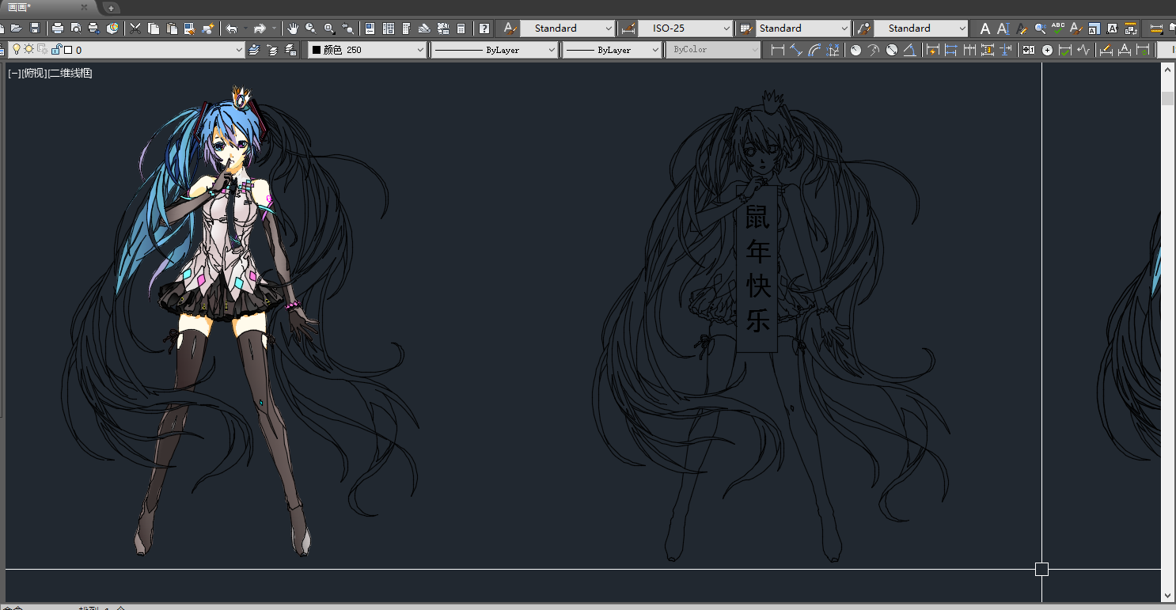Image resolution: width=1176 pixels, height=610 pixels.
Task: Click the [二维线框] visual style label
Action: pos(70,74)
